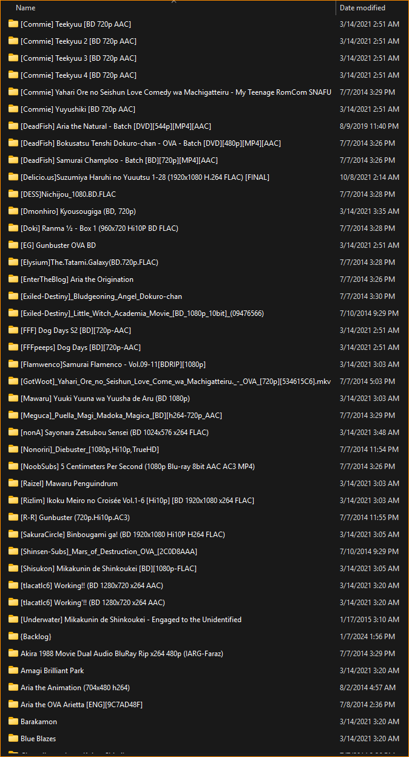Select Aria the OVA Arietta folder name

81,705
